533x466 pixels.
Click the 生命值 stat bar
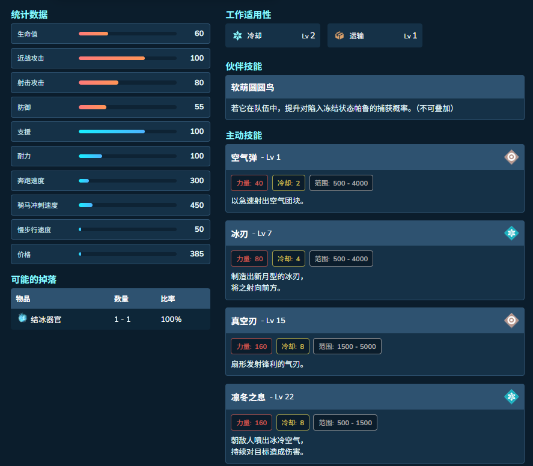[127, 34]
